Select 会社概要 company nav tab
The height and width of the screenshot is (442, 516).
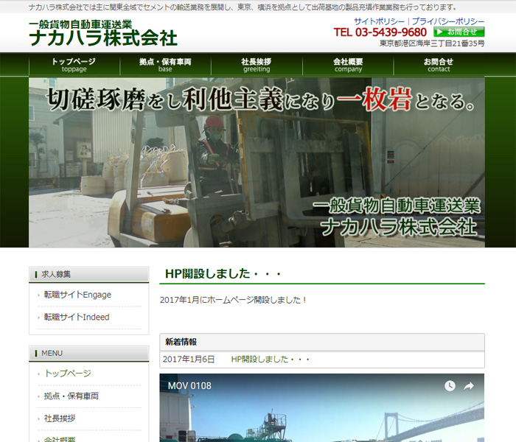click(x=348, y=65)
